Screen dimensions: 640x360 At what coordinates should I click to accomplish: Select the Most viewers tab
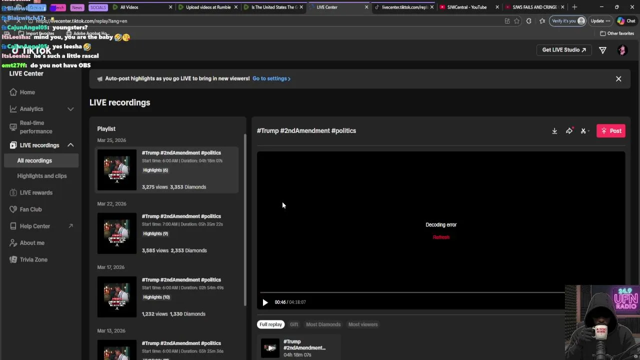[x=363, y=324]
